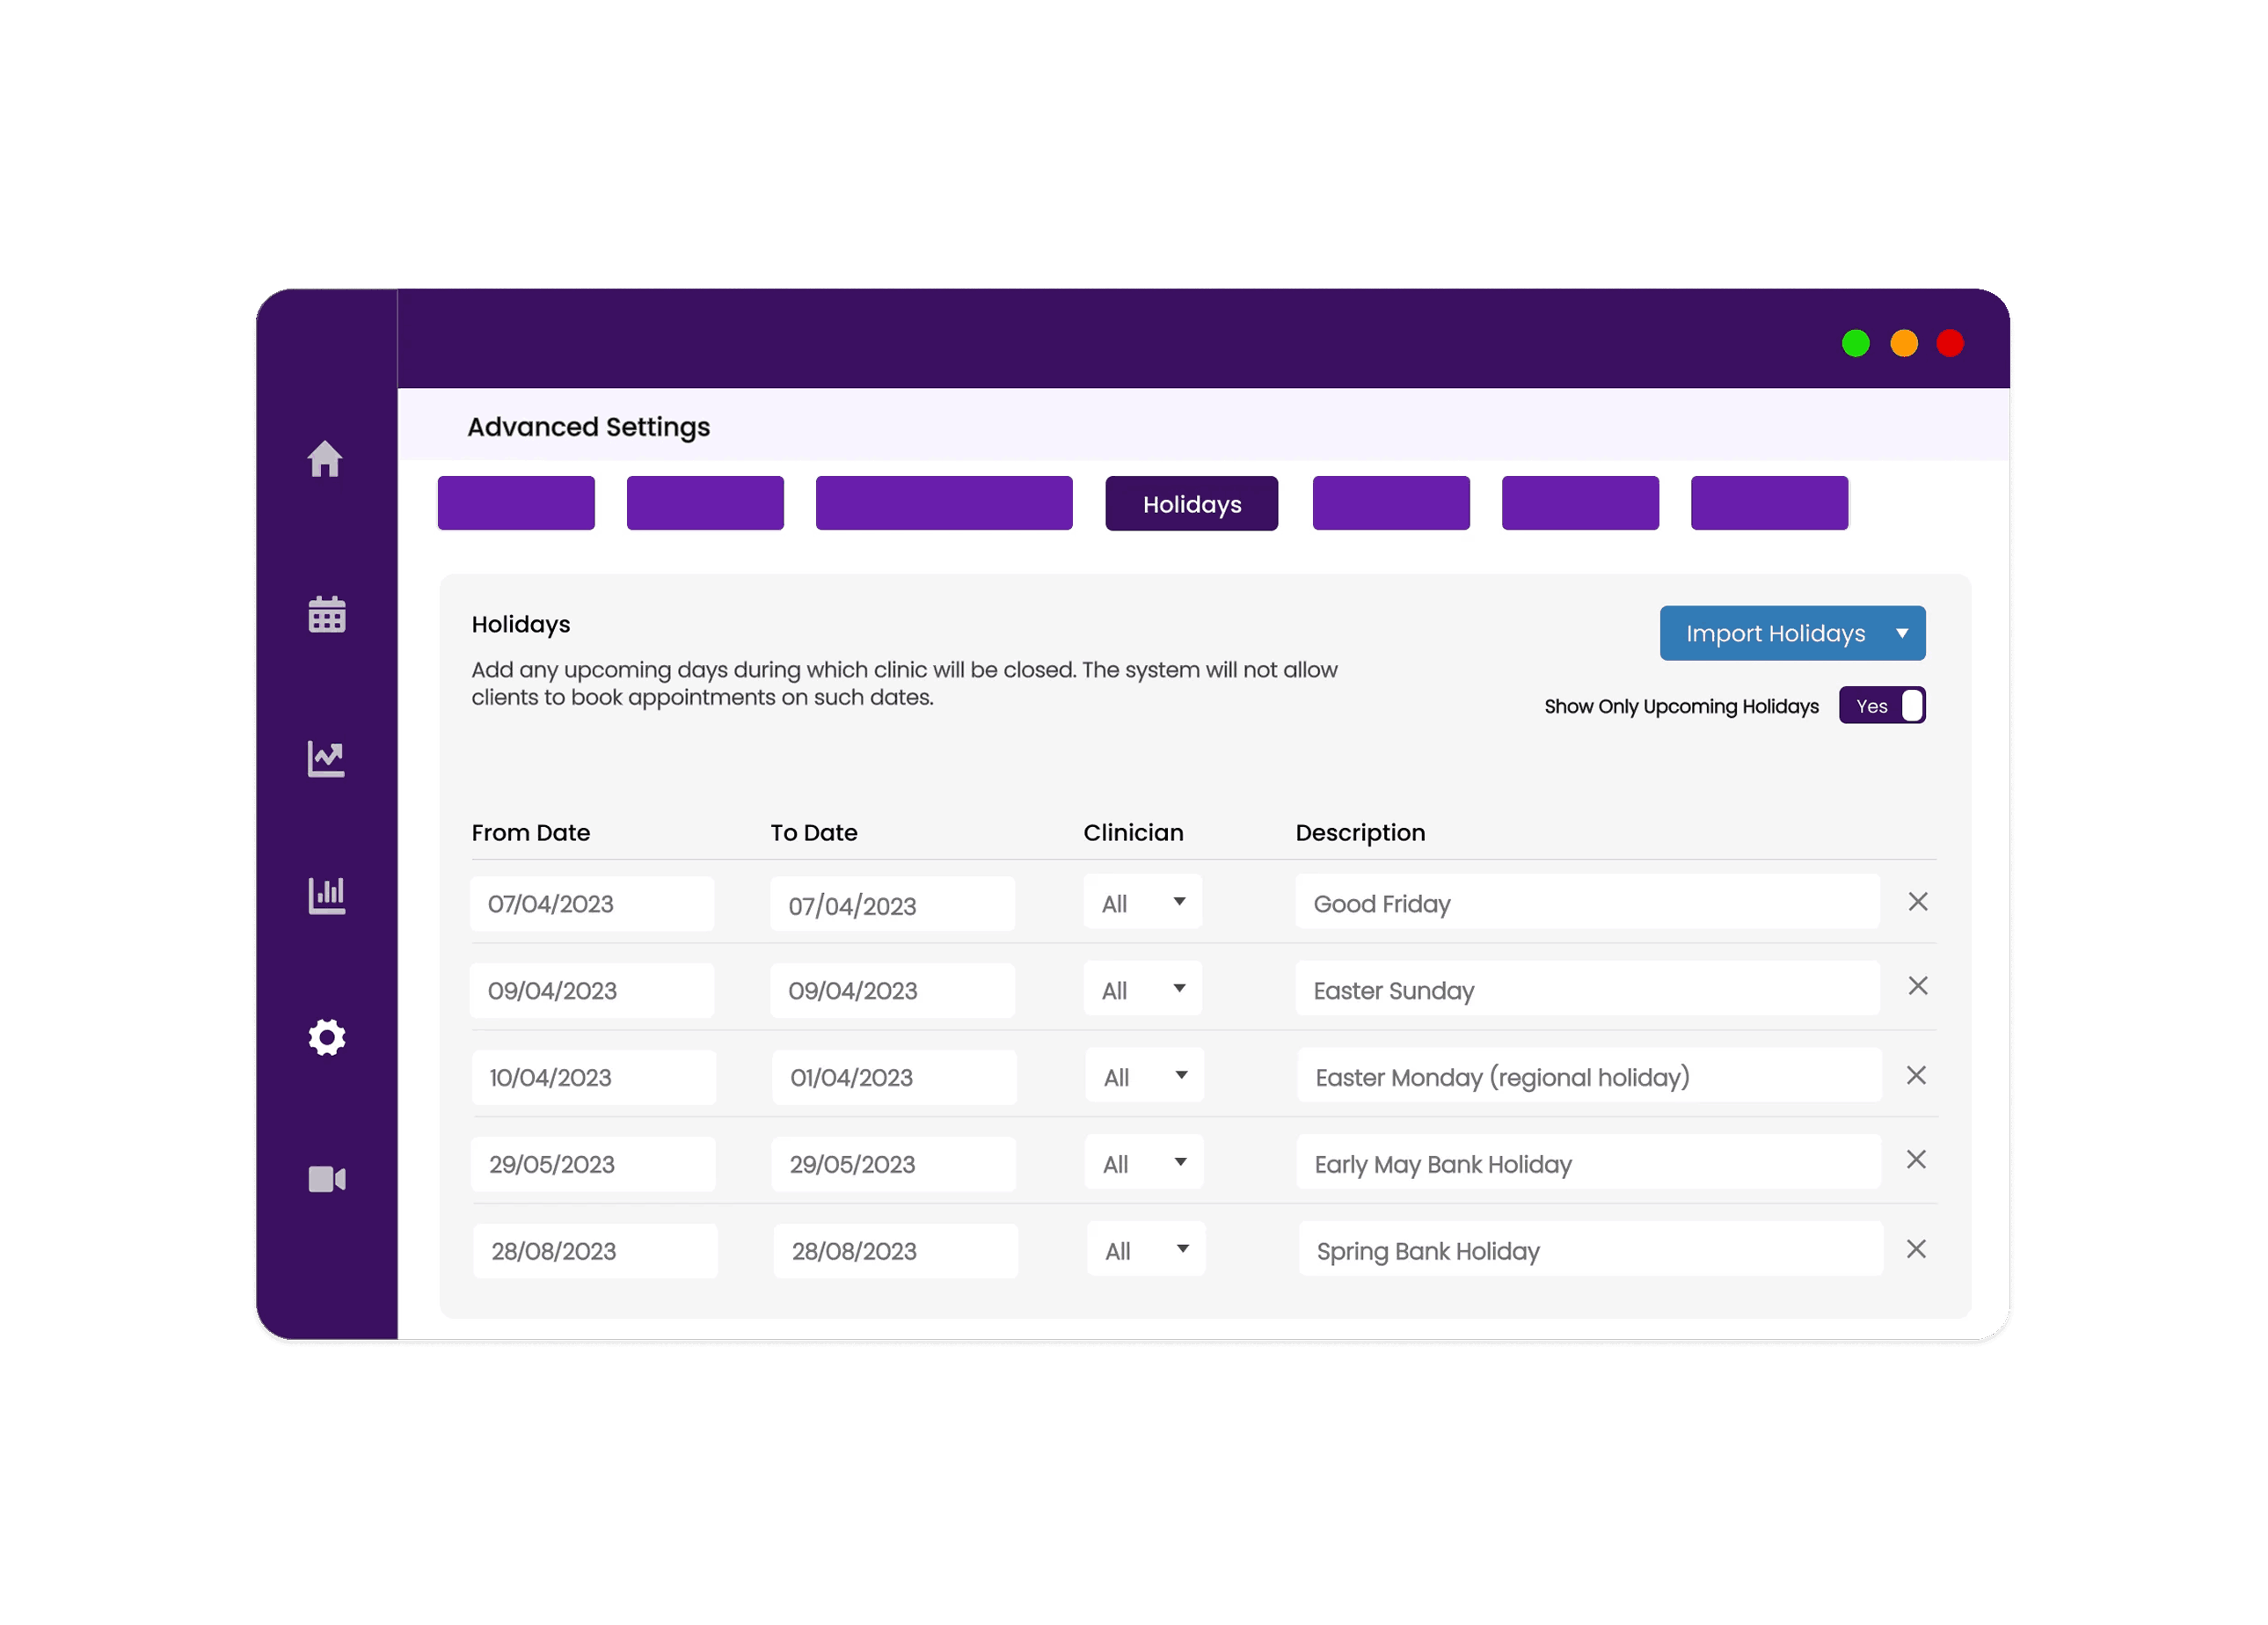Open the bar chart reports sidebar icon
The height and width of the screenshot is (1625, 2268).
point(326,896)
